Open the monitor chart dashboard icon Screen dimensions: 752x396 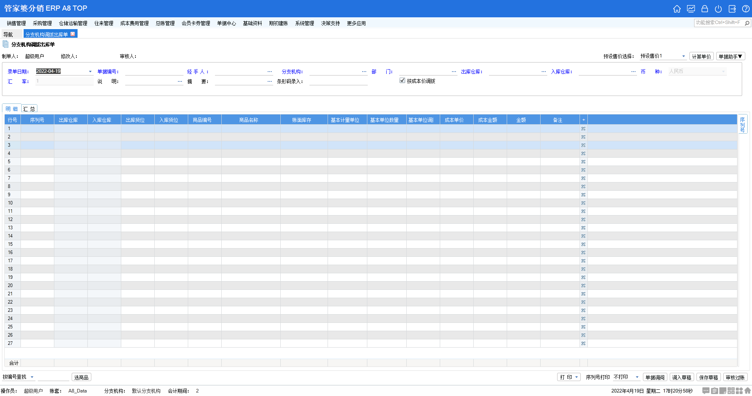pos(691,9)
